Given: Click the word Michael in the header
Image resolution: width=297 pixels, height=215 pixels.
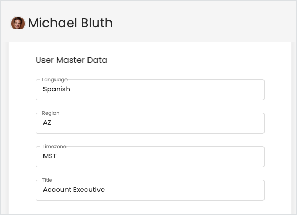Looking at the screenshot, I should click(x=53, y=23).
